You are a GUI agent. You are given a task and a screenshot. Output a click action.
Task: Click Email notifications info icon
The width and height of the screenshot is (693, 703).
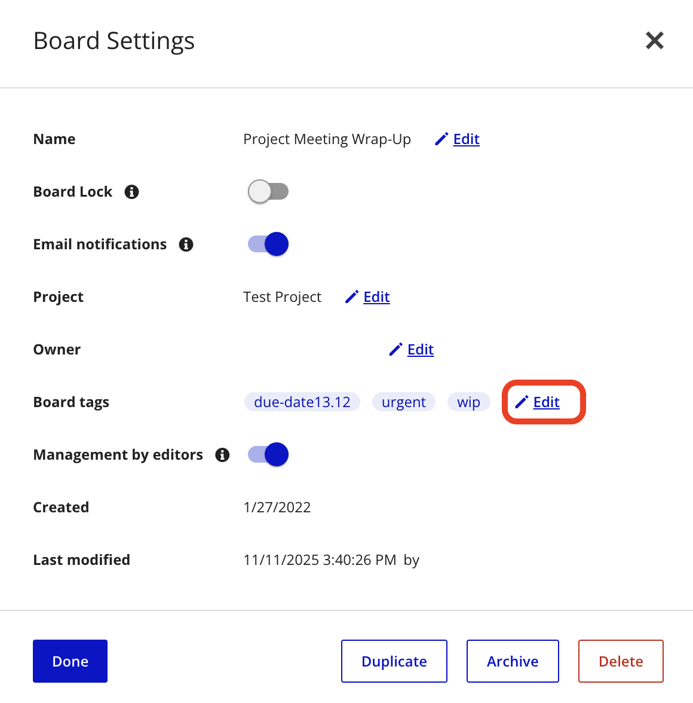point(186,244)
